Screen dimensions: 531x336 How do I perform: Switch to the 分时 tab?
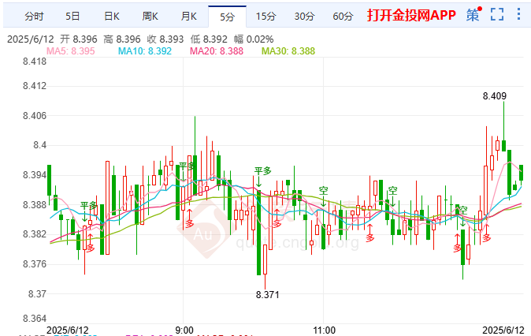tap(34, 16)
